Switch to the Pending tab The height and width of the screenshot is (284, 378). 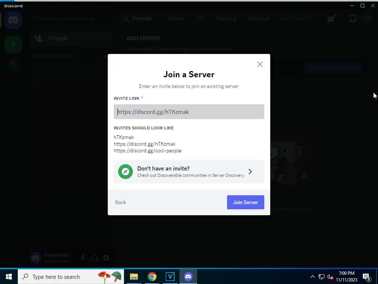(226, 18)
